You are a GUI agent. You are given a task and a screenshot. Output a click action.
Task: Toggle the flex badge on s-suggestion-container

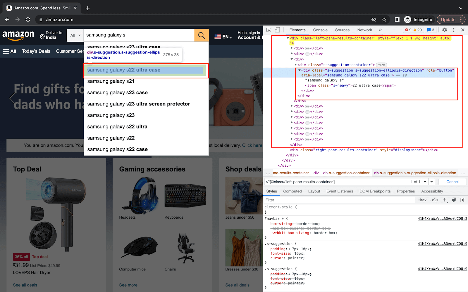pos(381,65)
